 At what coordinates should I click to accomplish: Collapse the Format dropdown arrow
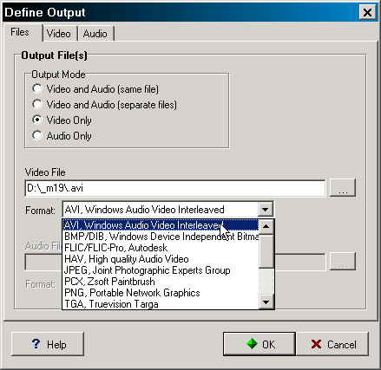pyautogui.click(x=266, y=210)
